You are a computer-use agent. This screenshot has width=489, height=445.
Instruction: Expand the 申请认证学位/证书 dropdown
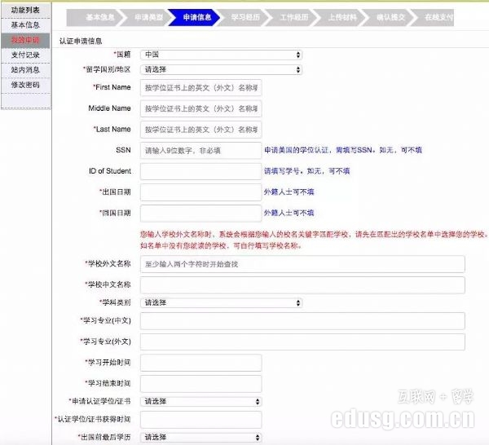click(200, 401)
